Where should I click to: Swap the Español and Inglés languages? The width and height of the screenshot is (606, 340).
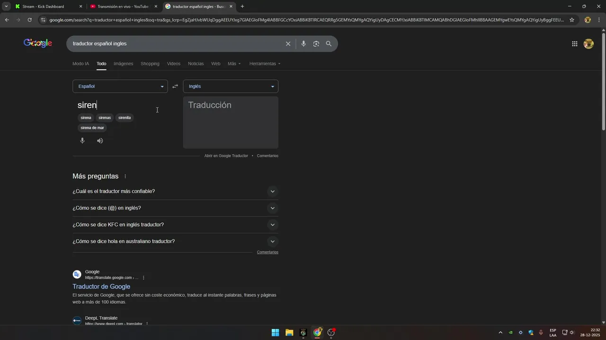coord(175,86)
